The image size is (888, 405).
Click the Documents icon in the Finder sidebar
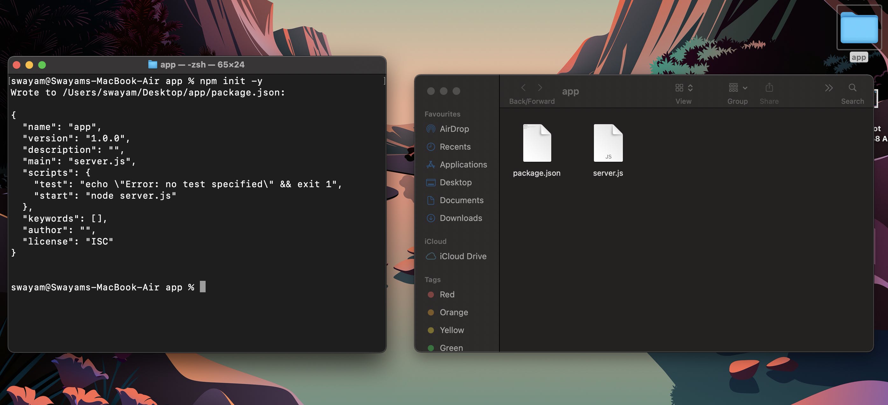431,200
